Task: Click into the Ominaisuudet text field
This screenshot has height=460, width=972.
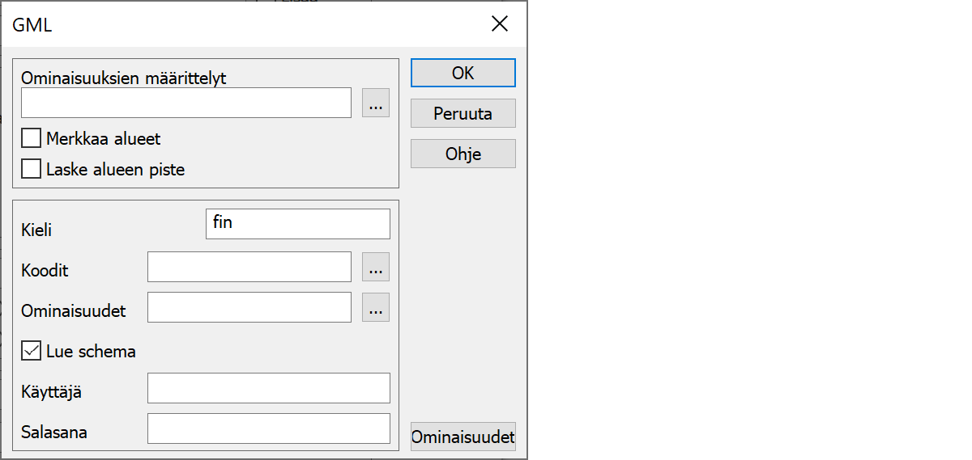Action: pyautogui.click(x=249, y=307)
